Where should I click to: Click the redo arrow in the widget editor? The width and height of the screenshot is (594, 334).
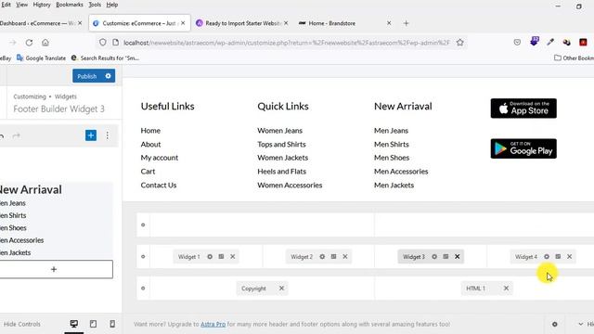tap(17, 136)
